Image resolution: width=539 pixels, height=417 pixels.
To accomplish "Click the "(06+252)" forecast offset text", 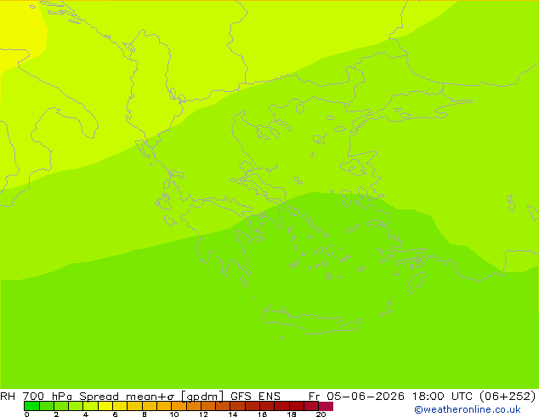I will coord(508,396).
